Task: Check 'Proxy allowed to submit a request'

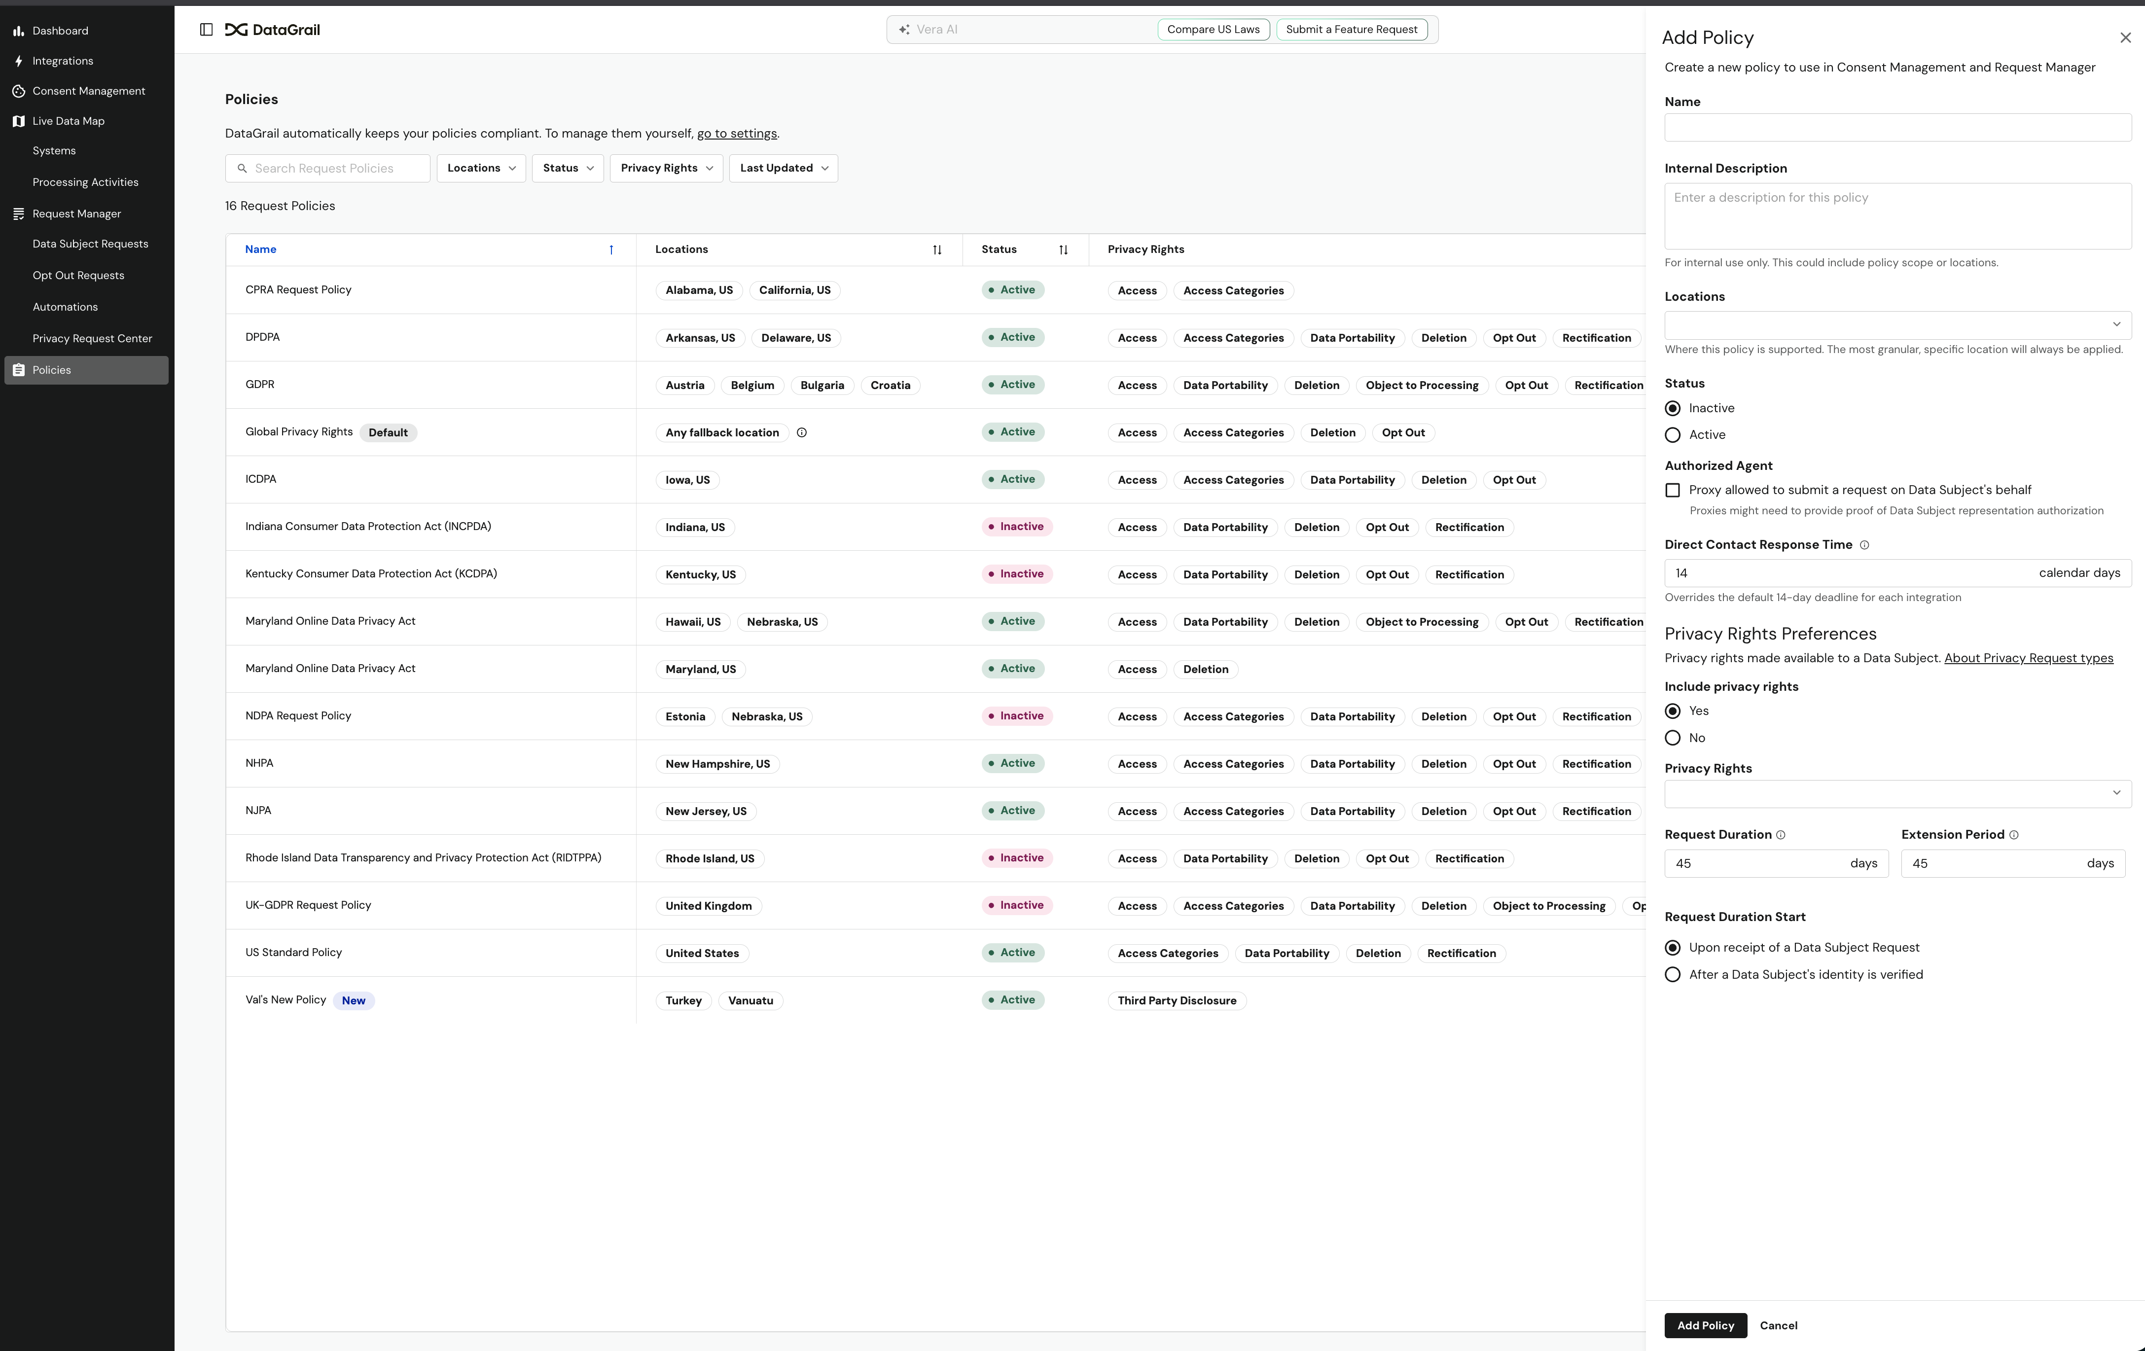Action: (1673, 490)
